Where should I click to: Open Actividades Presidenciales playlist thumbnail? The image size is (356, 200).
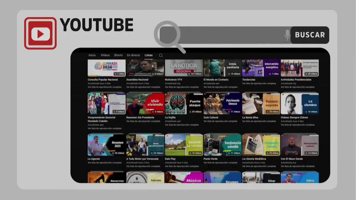300,68
